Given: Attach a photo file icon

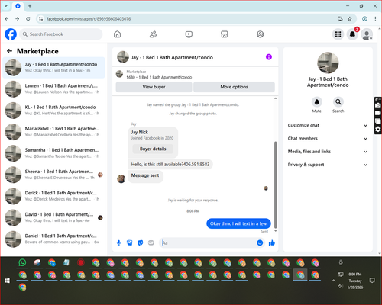Looking at the screenshot, I should pyautogui.click(x=130, y=243).
